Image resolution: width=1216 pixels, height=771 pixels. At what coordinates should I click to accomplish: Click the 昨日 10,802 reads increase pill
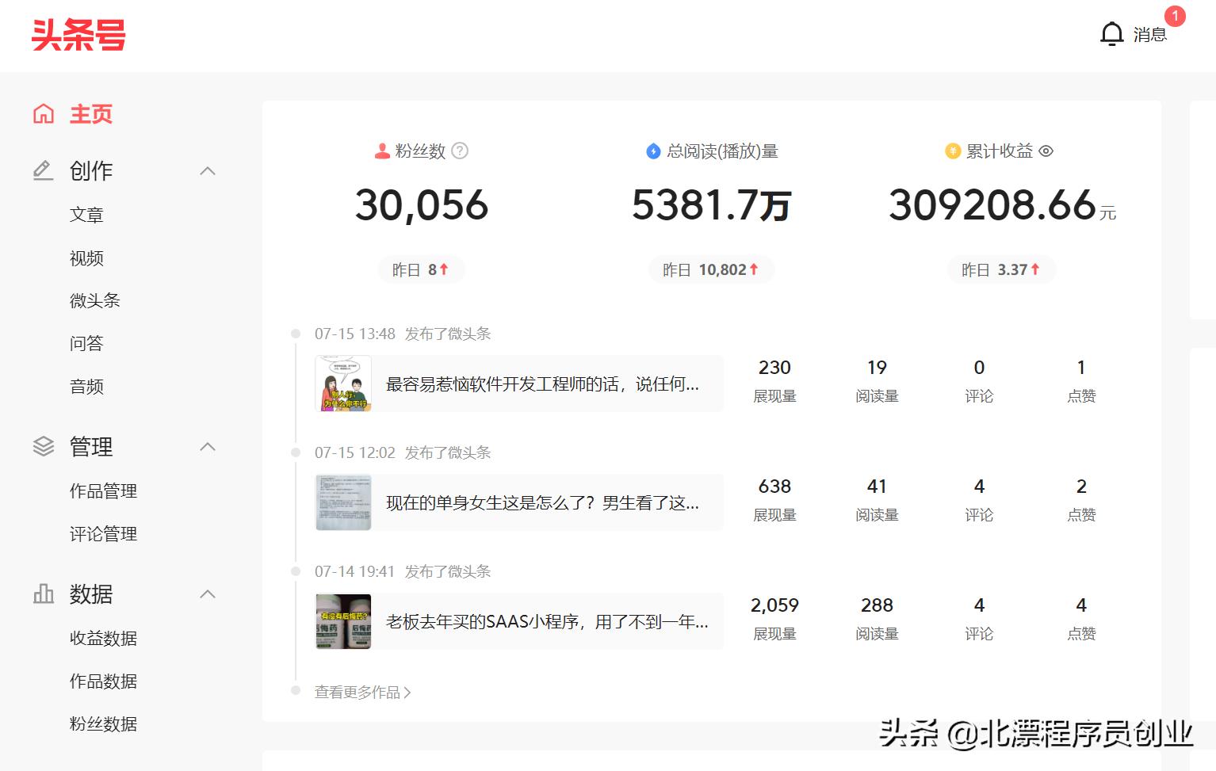pyautogui.click(x=711, y=270)
